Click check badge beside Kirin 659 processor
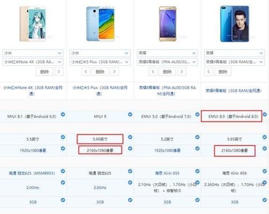Image resolution: width=269 pixels, height=214 pixels. point(265,171)
